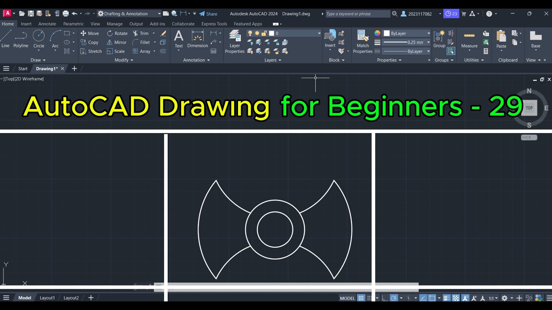Click the Mirror tool
The width and height of the screenshot is (552, 310).
pyautogui.click(x=116, y=42)
